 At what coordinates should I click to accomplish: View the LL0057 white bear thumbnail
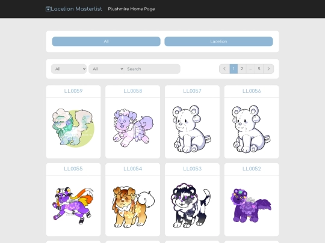pos(192,129)
